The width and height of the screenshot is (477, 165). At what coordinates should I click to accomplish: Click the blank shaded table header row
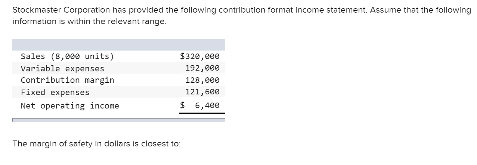point(119,45)
